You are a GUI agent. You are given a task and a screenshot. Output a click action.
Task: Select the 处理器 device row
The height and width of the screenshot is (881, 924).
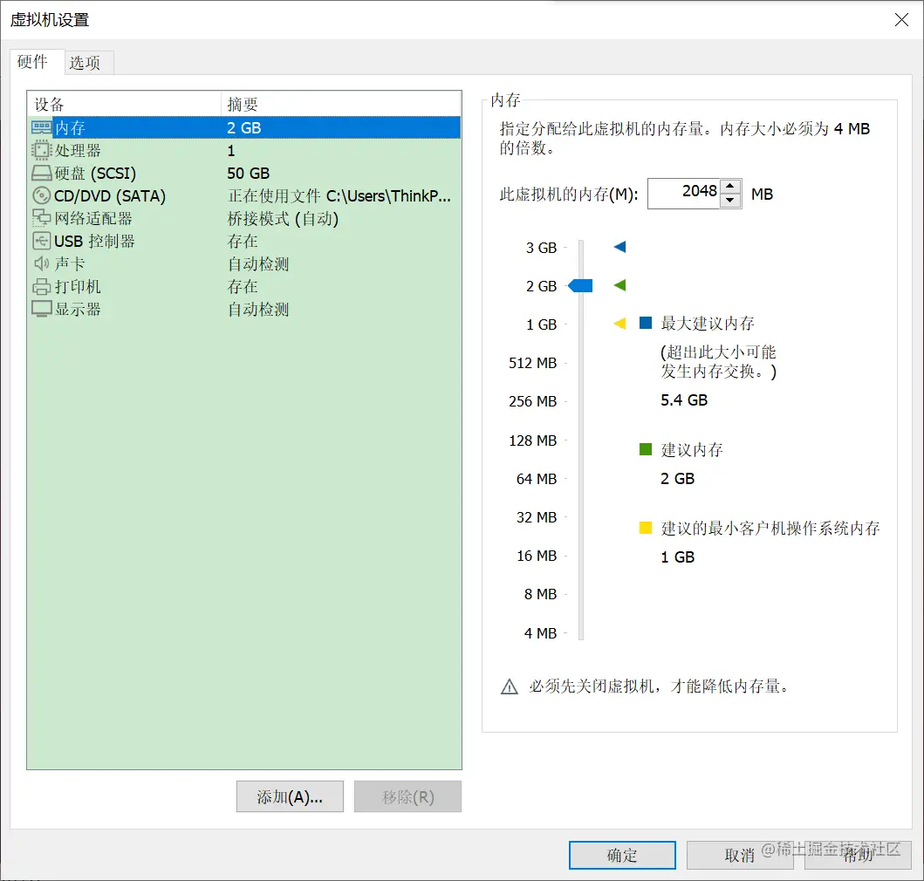coord(244,150)
